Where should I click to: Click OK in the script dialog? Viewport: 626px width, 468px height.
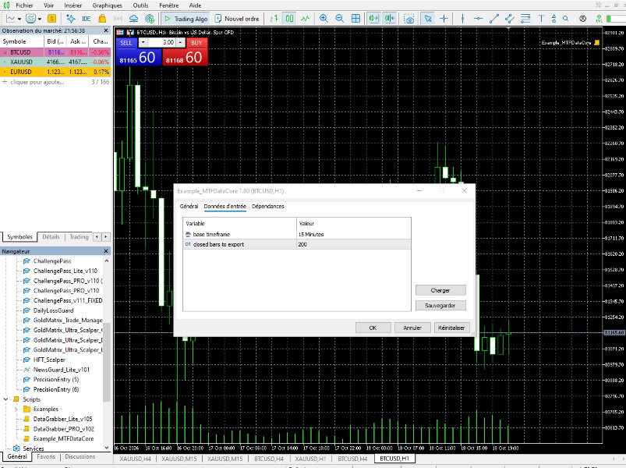point(373,328)
